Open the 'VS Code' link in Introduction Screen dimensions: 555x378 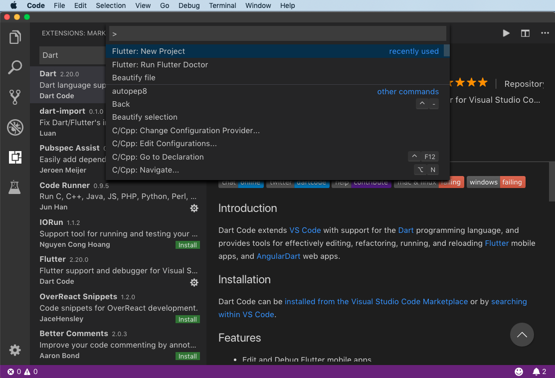pos(305,230)
